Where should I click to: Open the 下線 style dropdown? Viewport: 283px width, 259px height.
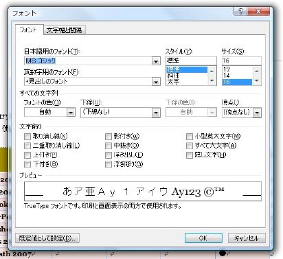coord(156,113)
